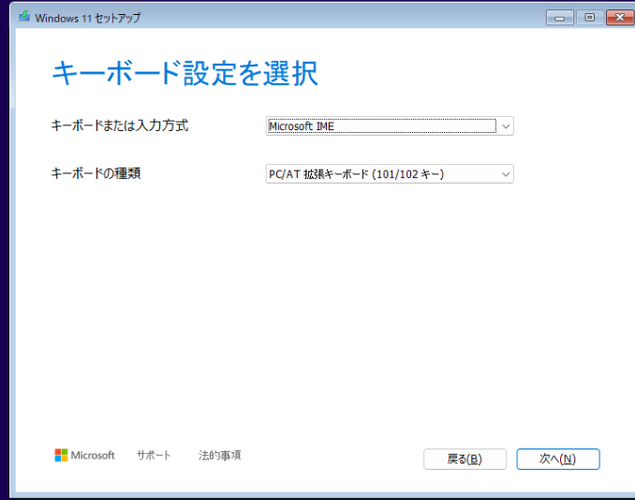This screenshot has width=635, height=500.
Task: Click the Windows Setup icon in title bar
Action: [24, 17]
